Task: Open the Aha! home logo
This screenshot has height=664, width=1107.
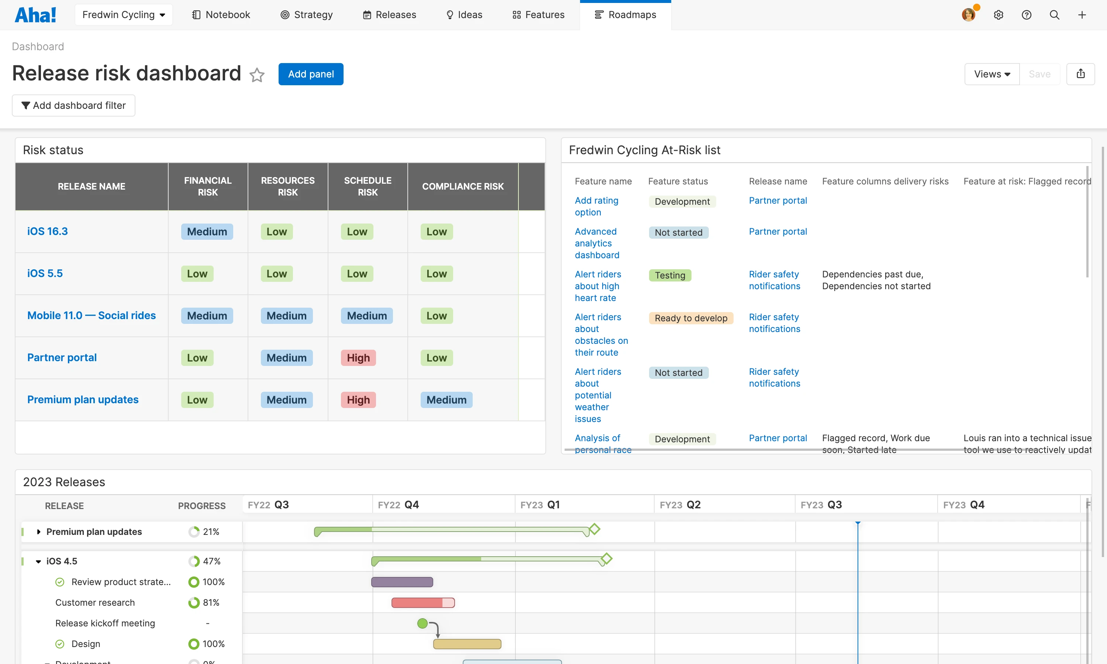Action: click(x=36, y=14)
